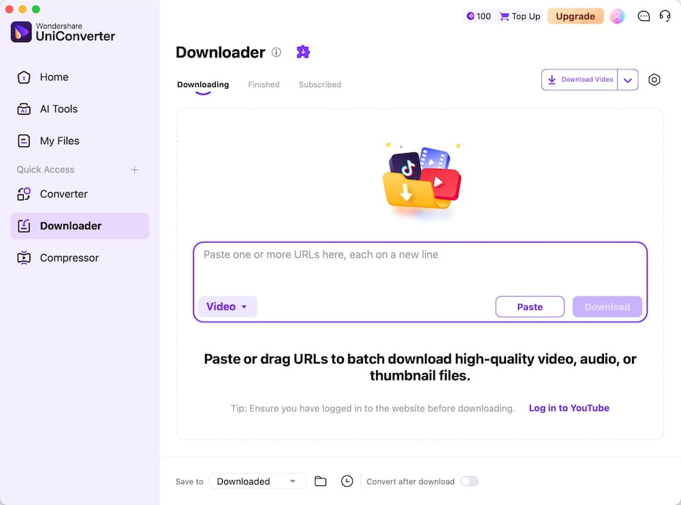Open the user account avatar

(x=617, y=16)
